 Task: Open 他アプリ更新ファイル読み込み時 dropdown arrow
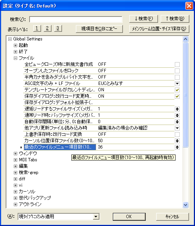pos(177,128)
